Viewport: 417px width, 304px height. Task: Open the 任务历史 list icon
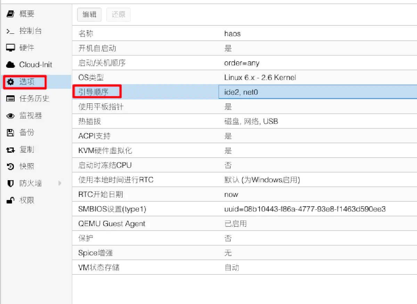[x=10, y=99]
